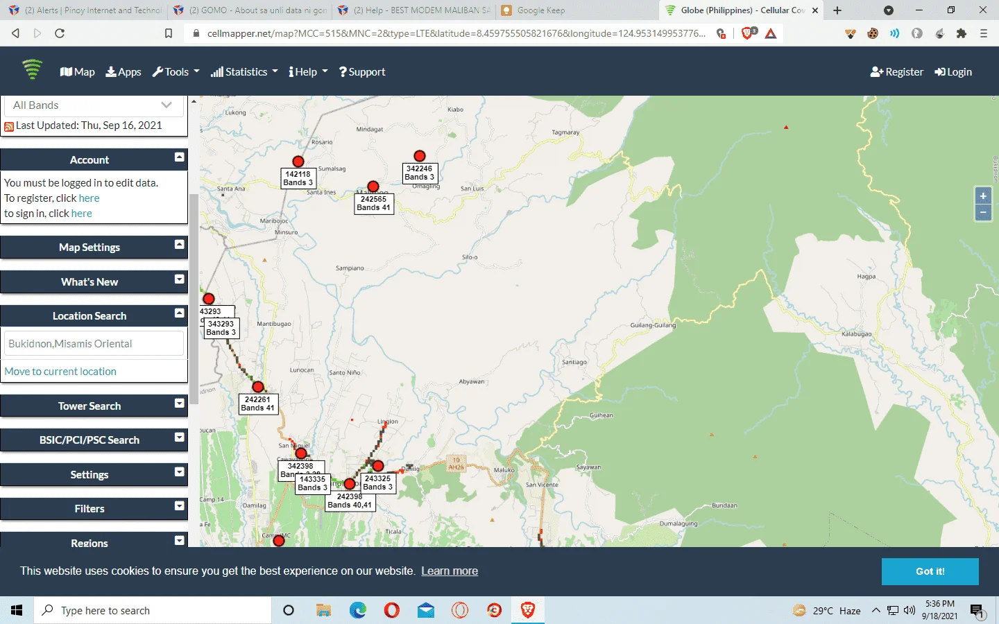999x624 pixels.
Task: Open the Map nav item
Action: coord(78,71)
